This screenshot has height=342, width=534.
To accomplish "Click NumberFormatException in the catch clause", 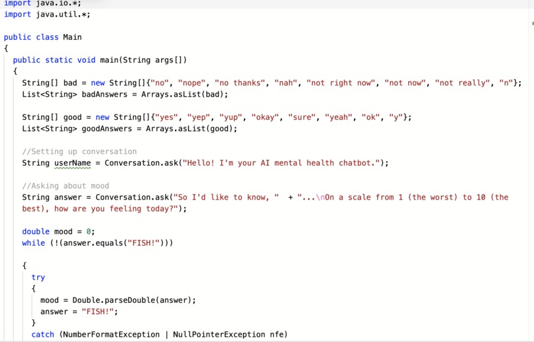I will click(111, 335).
